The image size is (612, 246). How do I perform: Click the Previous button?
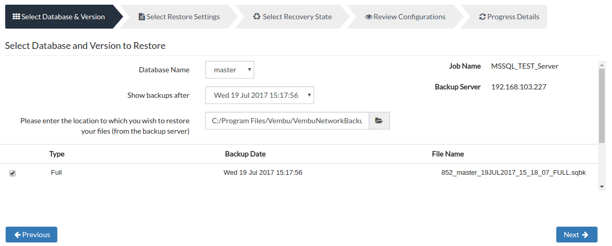[32, 235]
